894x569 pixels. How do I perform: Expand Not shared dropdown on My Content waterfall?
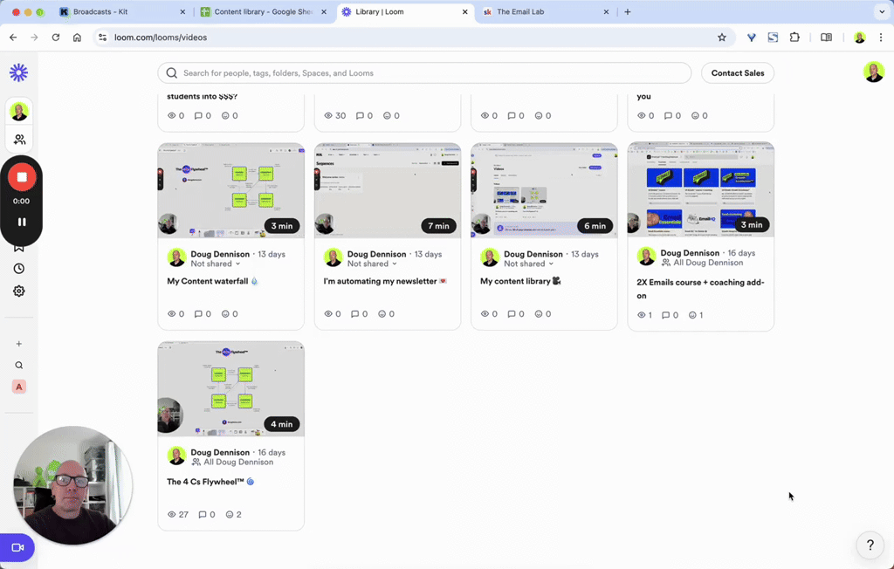pos(216,264)
